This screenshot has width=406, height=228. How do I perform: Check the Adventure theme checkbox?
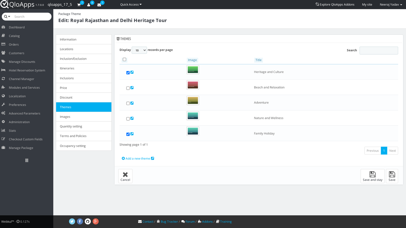(128, 103)
